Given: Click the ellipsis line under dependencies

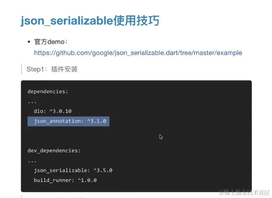Looking at the screenshot, I should pos(32,103).
